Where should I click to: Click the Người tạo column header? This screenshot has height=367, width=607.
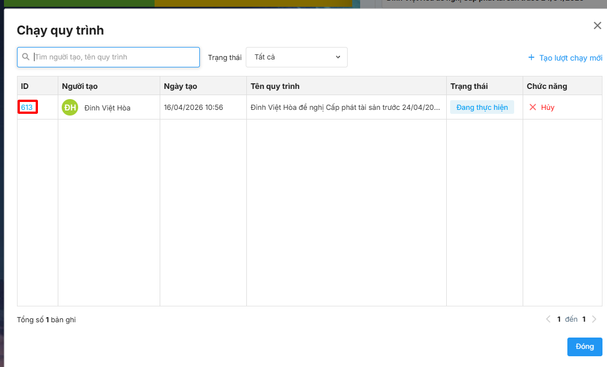pos(80,86)
